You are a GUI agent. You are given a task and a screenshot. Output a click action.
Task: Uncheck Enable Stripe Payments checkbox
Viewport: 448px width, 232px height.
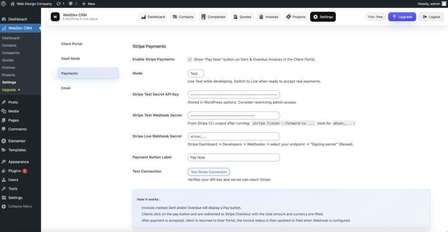point(190,59)
